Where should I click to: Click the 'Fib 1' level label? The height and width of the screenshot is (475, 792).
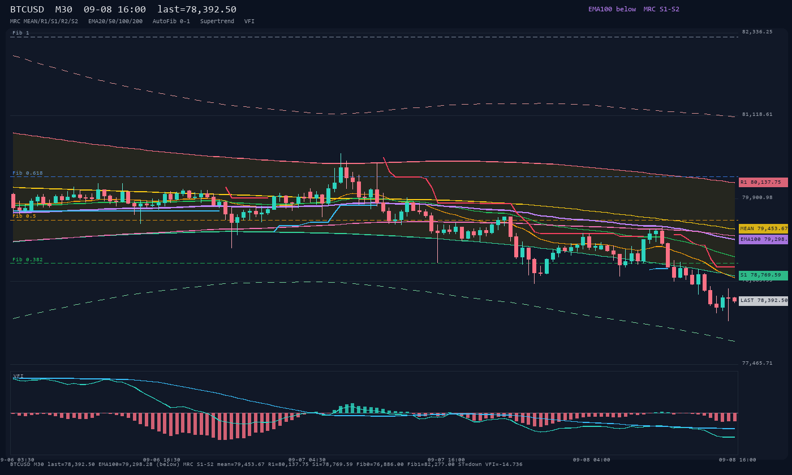[21, 33]
